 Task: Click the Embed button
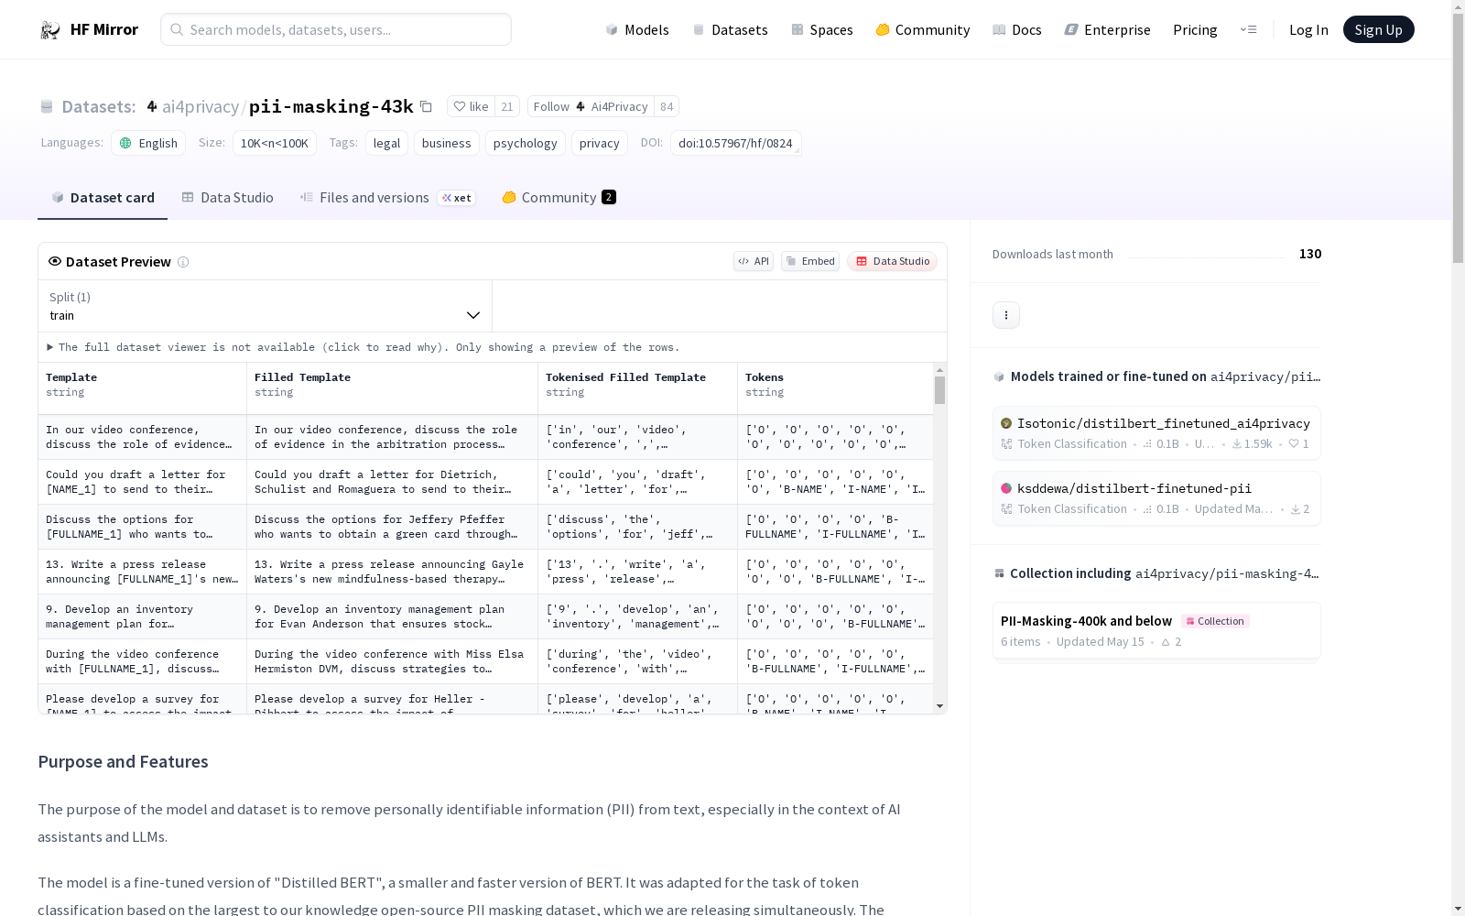click(810, 261)
